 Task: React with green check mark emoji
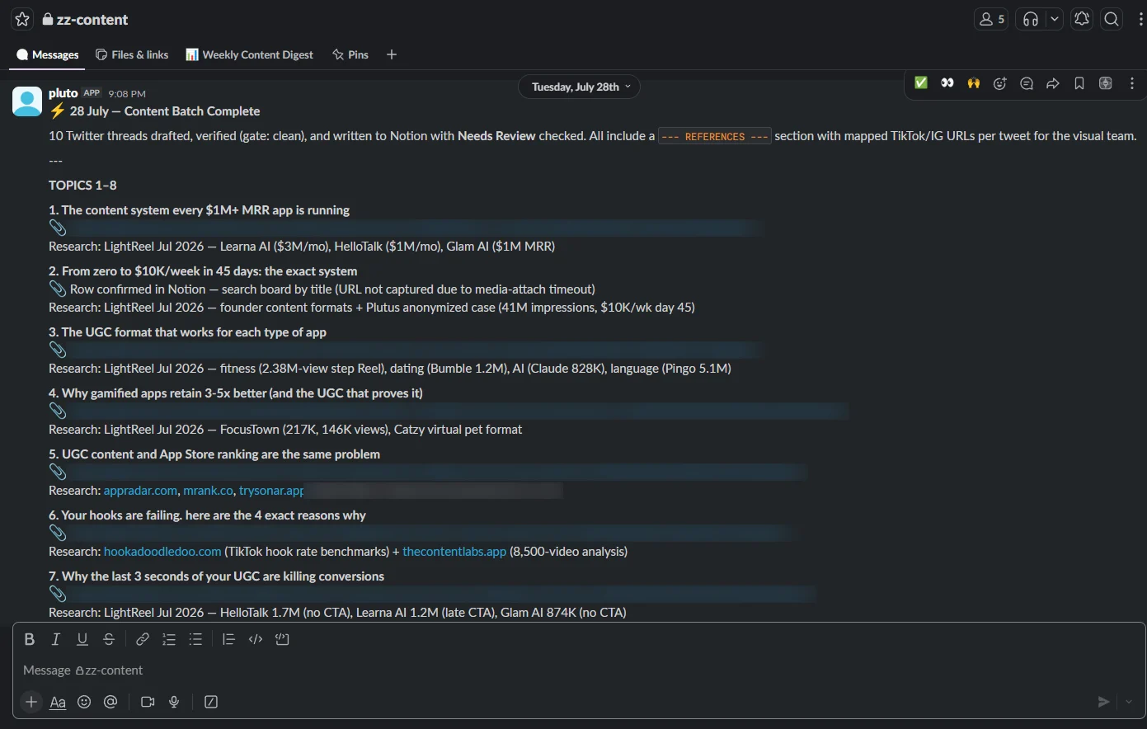click(x=921, y=83)
